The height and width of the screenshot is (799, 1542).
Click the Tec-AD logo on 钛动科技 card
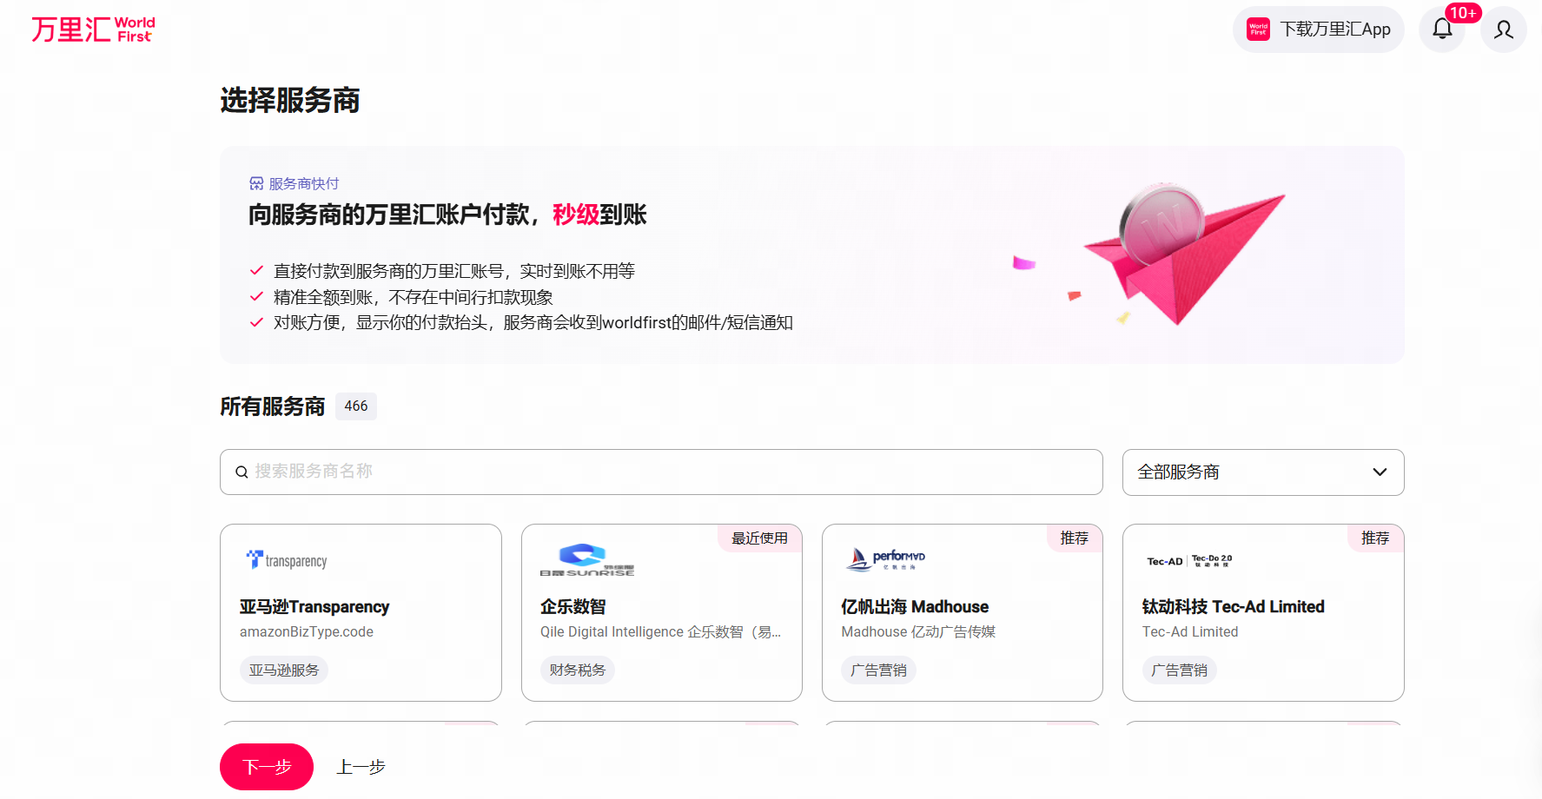[x=1189, y=561]
